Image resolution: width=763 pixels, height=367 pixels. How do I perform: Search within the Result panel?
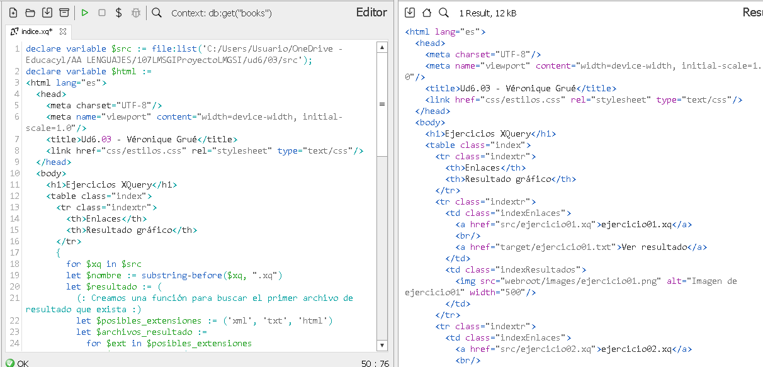[x=444, y=13]
